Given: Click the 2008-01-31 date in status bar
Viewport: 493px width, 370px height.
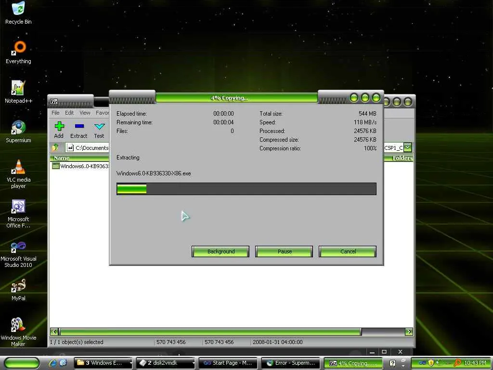Looking at the screenshot, I should point(277,342).
